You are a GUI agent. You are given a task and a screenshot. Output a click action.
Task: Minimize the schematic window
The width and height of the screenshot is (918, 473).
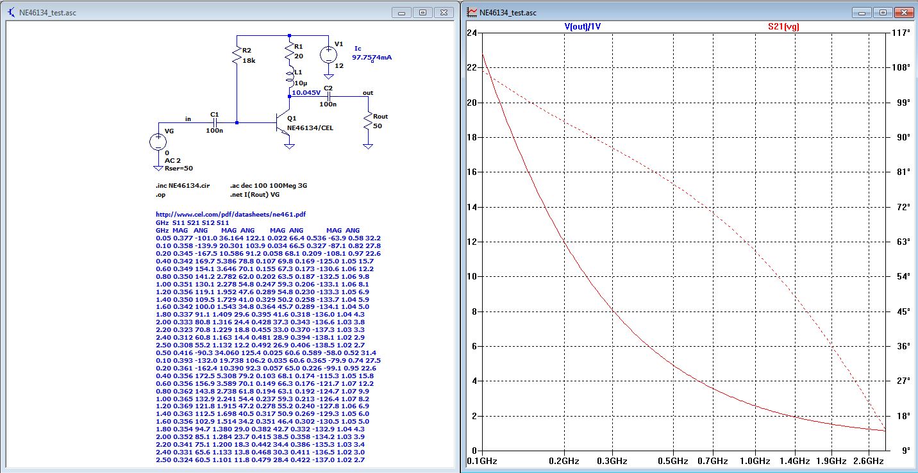click(403, 12)
